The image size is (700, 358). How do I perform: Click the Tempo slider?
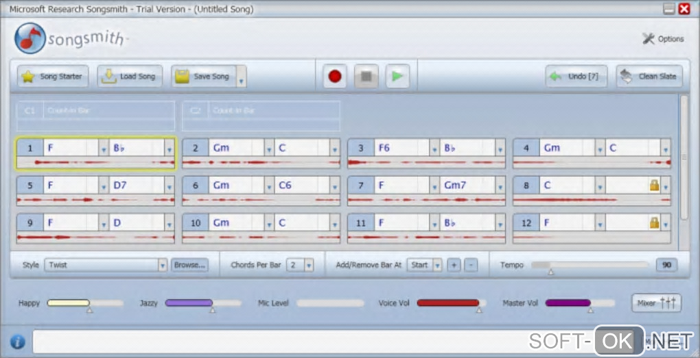590,265
